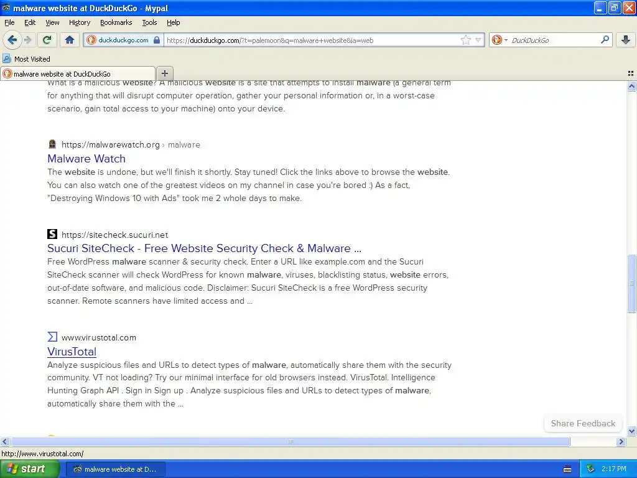
Task: Click into the address bar URL field
Action: click(313, 40)
